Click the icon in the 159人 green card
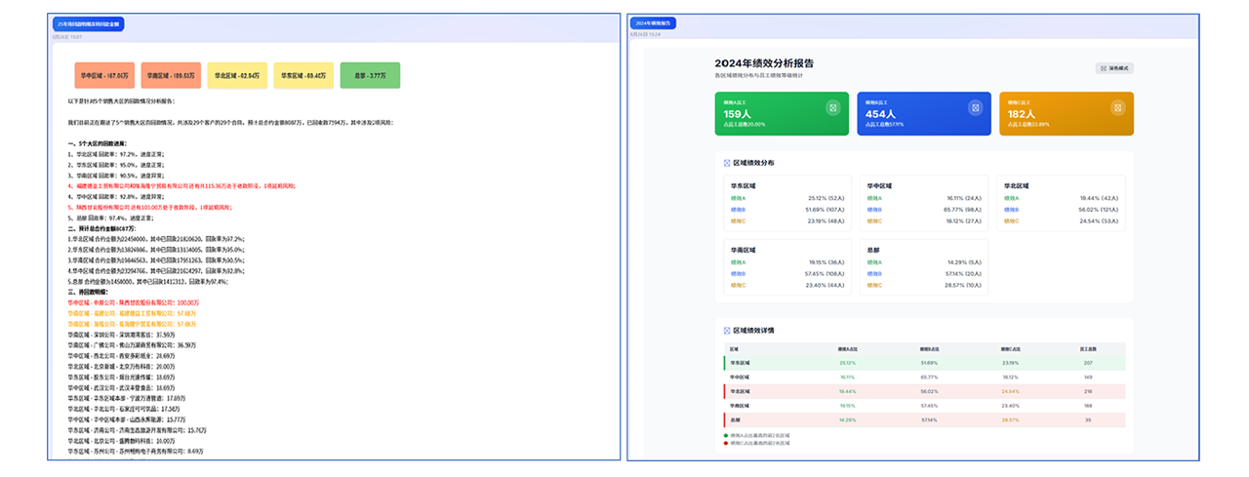 coord(832,107)
